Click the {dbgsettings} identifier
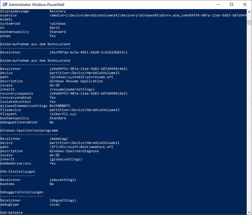 (x=63, y=200)
